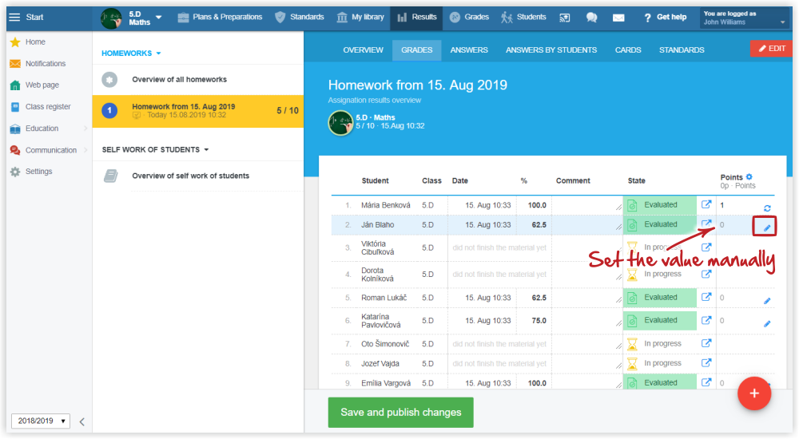Open the mail envelope icon

click(x=618, y=18)
